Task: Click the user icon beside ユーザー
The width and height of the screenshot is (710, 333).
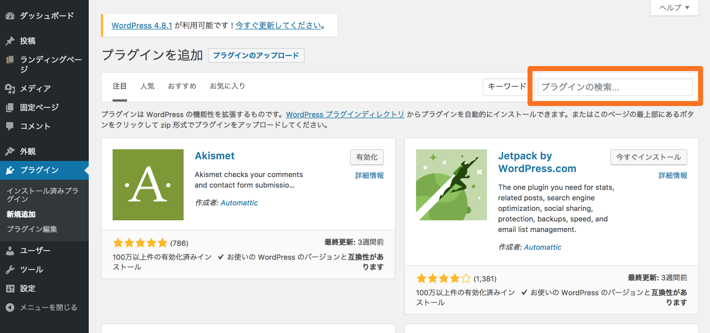Action: [10, 250]
